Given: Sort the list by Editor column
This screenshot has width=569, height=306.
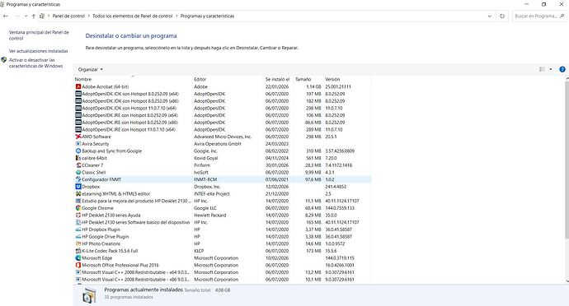Looking at the screenshot, I should tap(200, 79).
